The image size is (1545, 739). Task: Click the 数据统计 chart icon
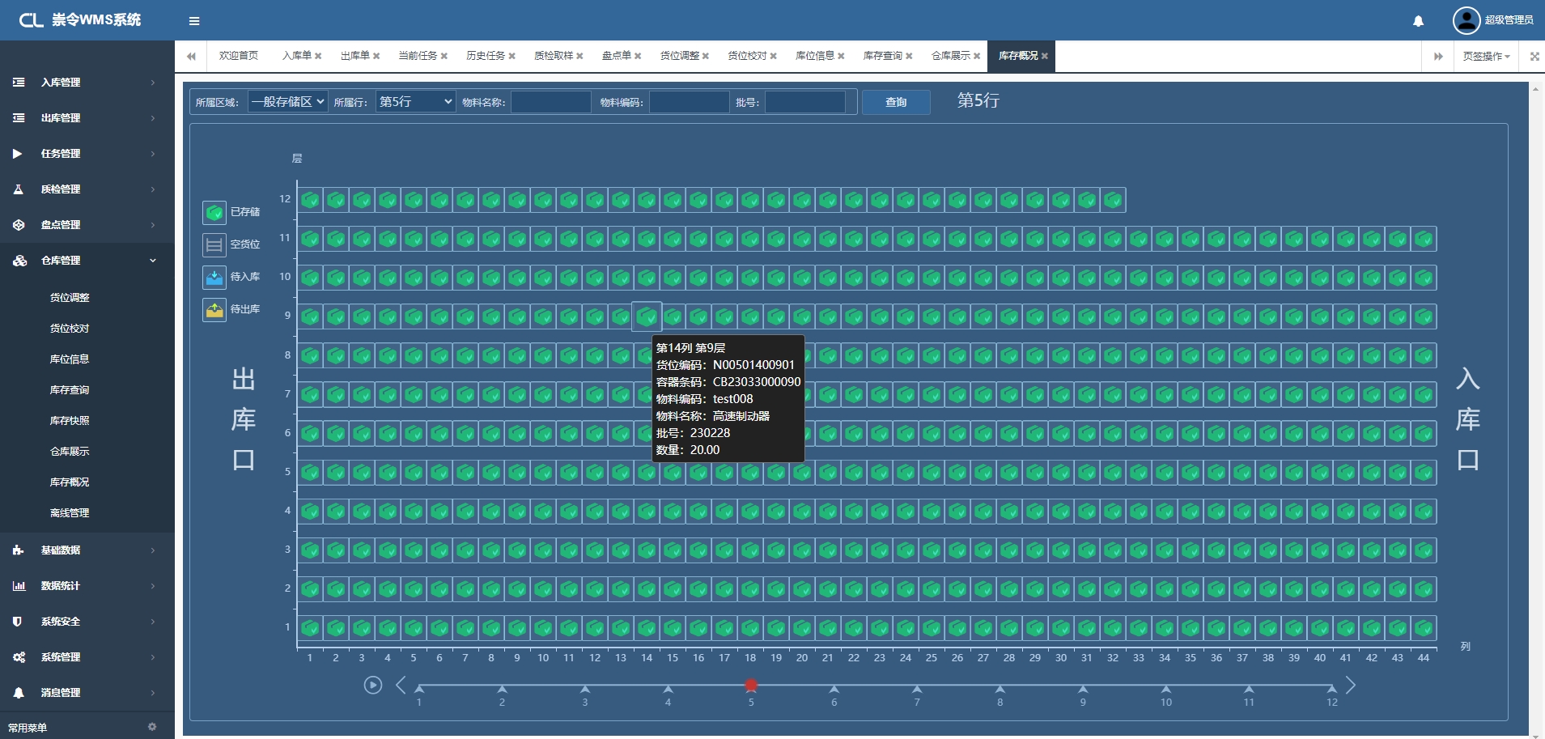coord(19,586)
